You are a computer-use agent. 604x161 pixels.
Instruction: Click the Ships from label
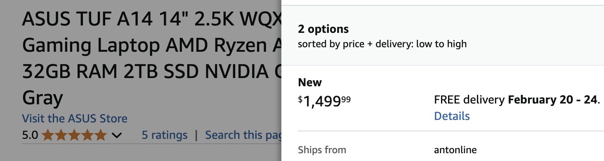322,150
